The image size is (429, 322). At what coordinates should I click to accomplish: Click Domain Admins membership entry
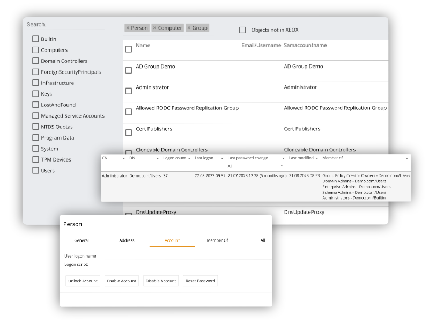(x=354, y=181)
